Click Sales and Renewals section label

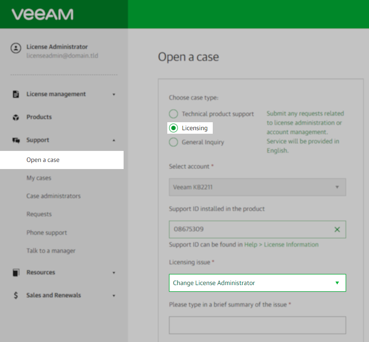pyautogui.click(x=54, y=295)
